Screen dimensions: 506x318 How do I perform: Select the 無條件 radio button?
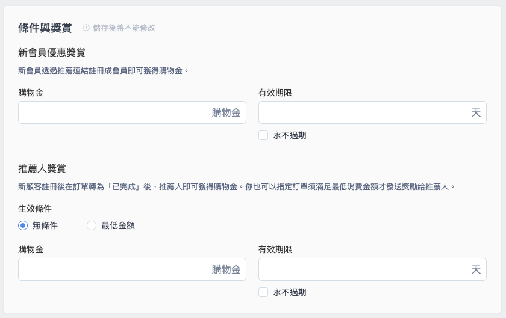[x=23, y=225]
